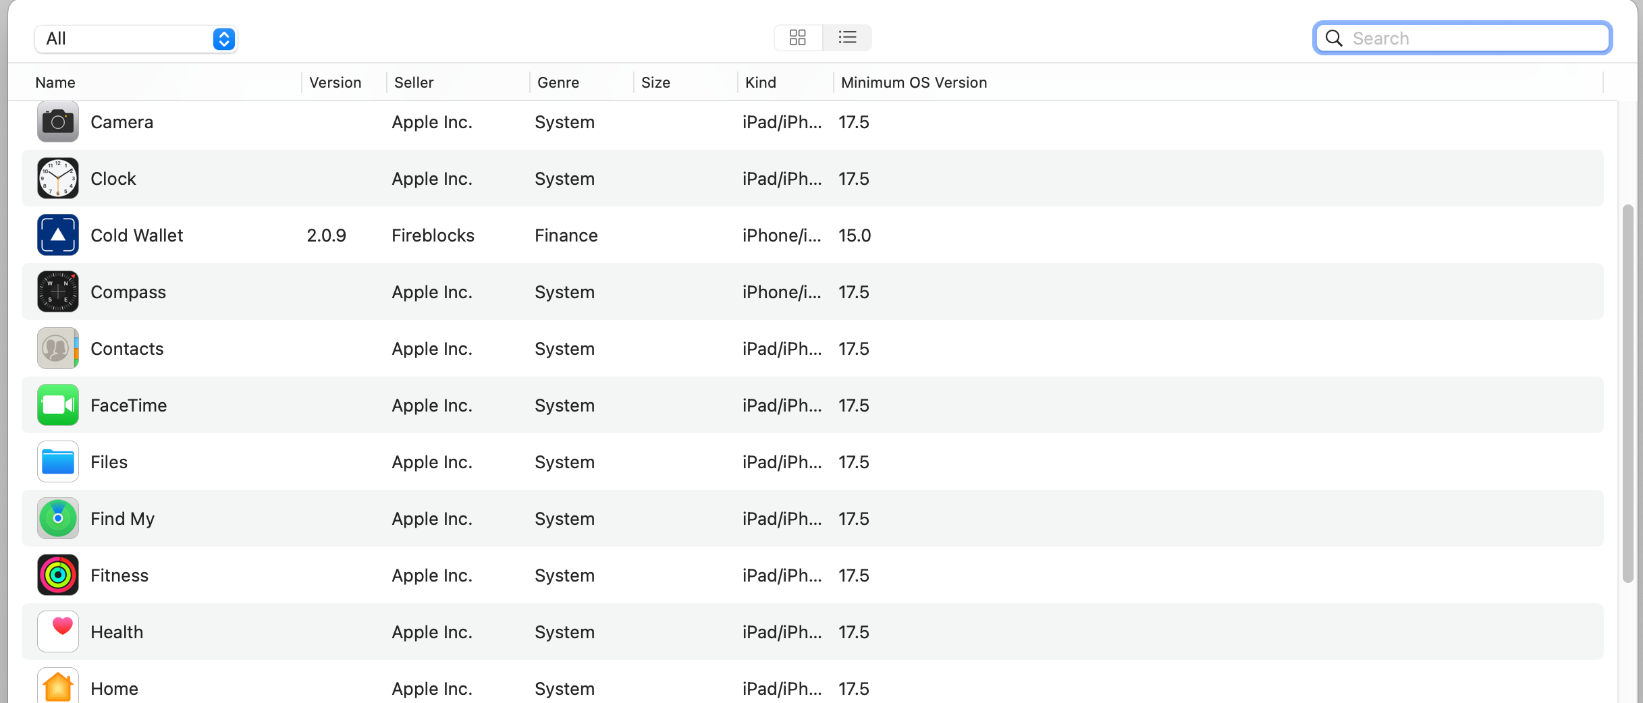Screen dimensions: 1643x703
Task: Switch to grid icon view
Action: [x=798, y=38]
